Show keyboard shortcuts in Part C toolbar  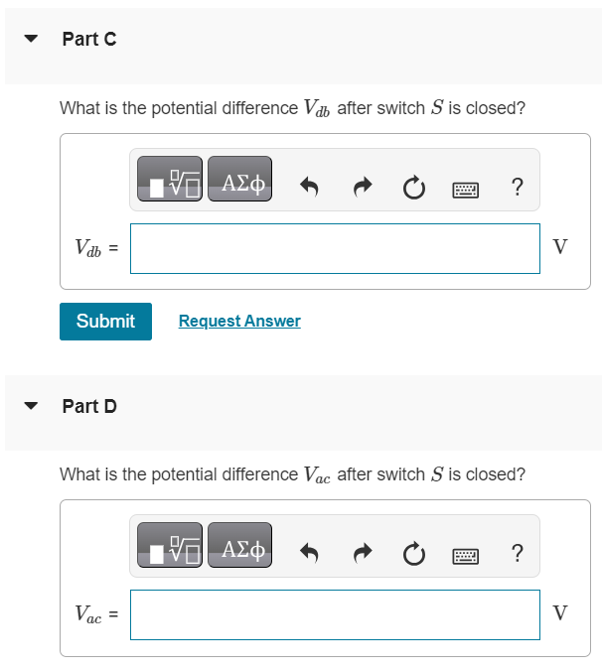[466, 190]
